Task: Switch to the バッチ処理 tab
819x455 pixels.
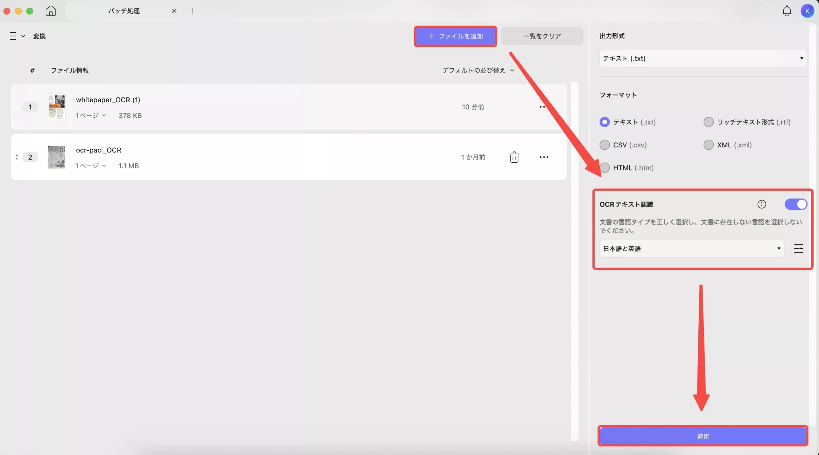Action: [x=124, y=11]
